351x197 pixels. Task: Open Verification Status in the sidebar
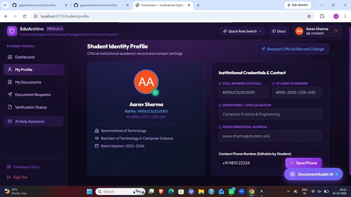click(x=34, y=107)
